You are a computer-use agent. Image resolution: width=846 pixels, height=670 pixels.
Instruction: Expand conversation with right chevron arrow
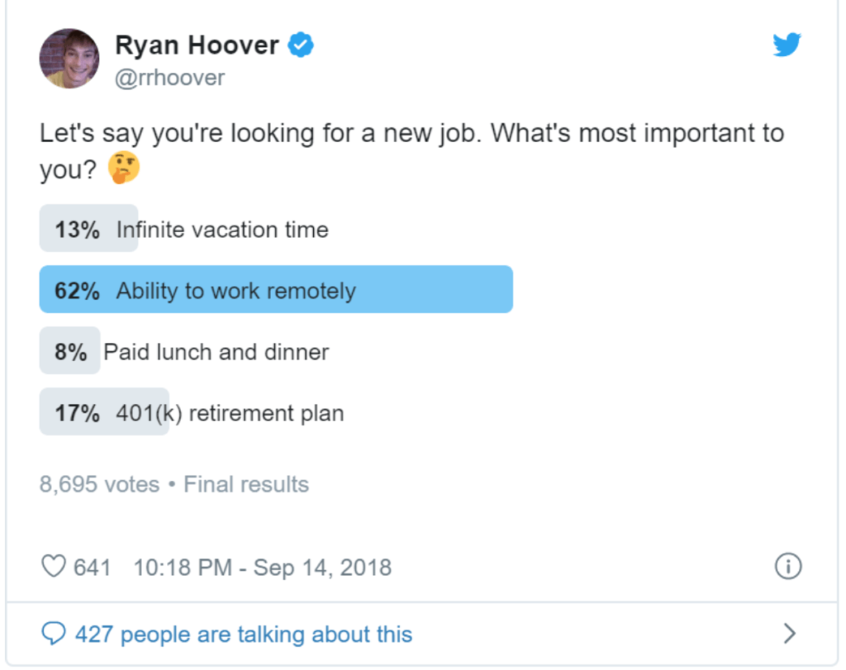(x=789, y=634)
